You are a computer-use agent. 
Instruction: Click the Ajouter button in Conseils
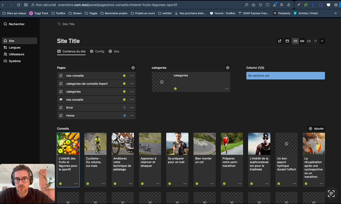(316, 129)
